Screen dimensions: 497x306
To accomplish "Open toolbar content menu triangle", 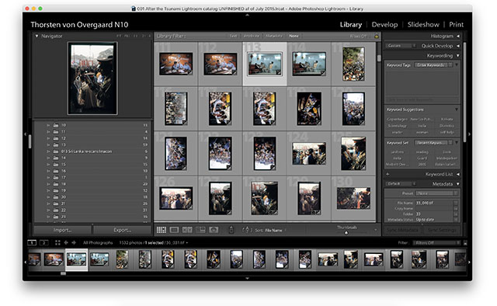I will [376, 230].
